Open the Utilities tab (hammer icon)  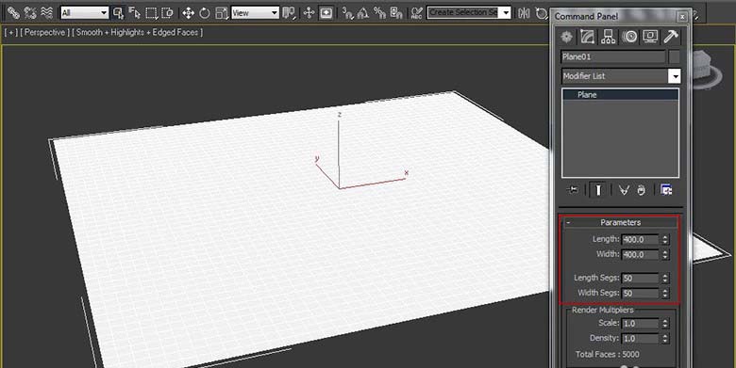671,37
